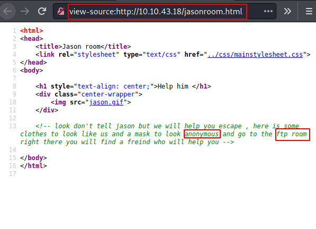Go back to the previous page

pyautogui.click(x=7, y=11)
